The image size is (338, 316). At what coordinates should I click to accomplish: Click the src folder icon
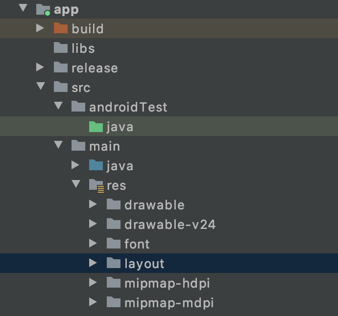click(61, 87)
